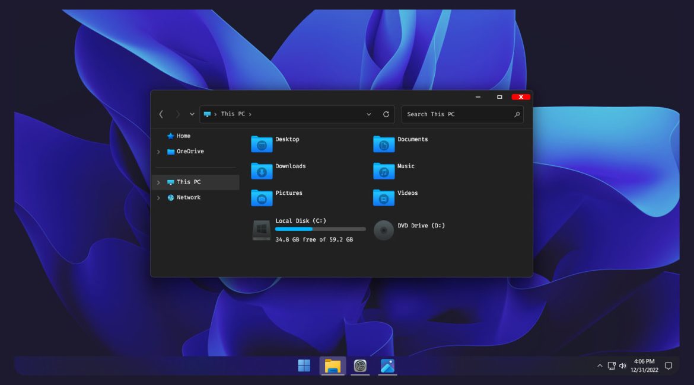
Task: Click the Network globe icon in sidebar
Action: (170, 198)
